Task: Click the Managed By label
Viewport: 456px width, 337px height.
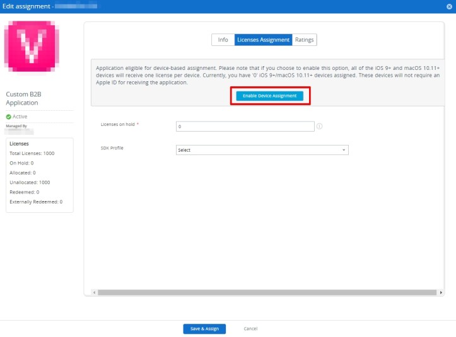Action: 16,126
